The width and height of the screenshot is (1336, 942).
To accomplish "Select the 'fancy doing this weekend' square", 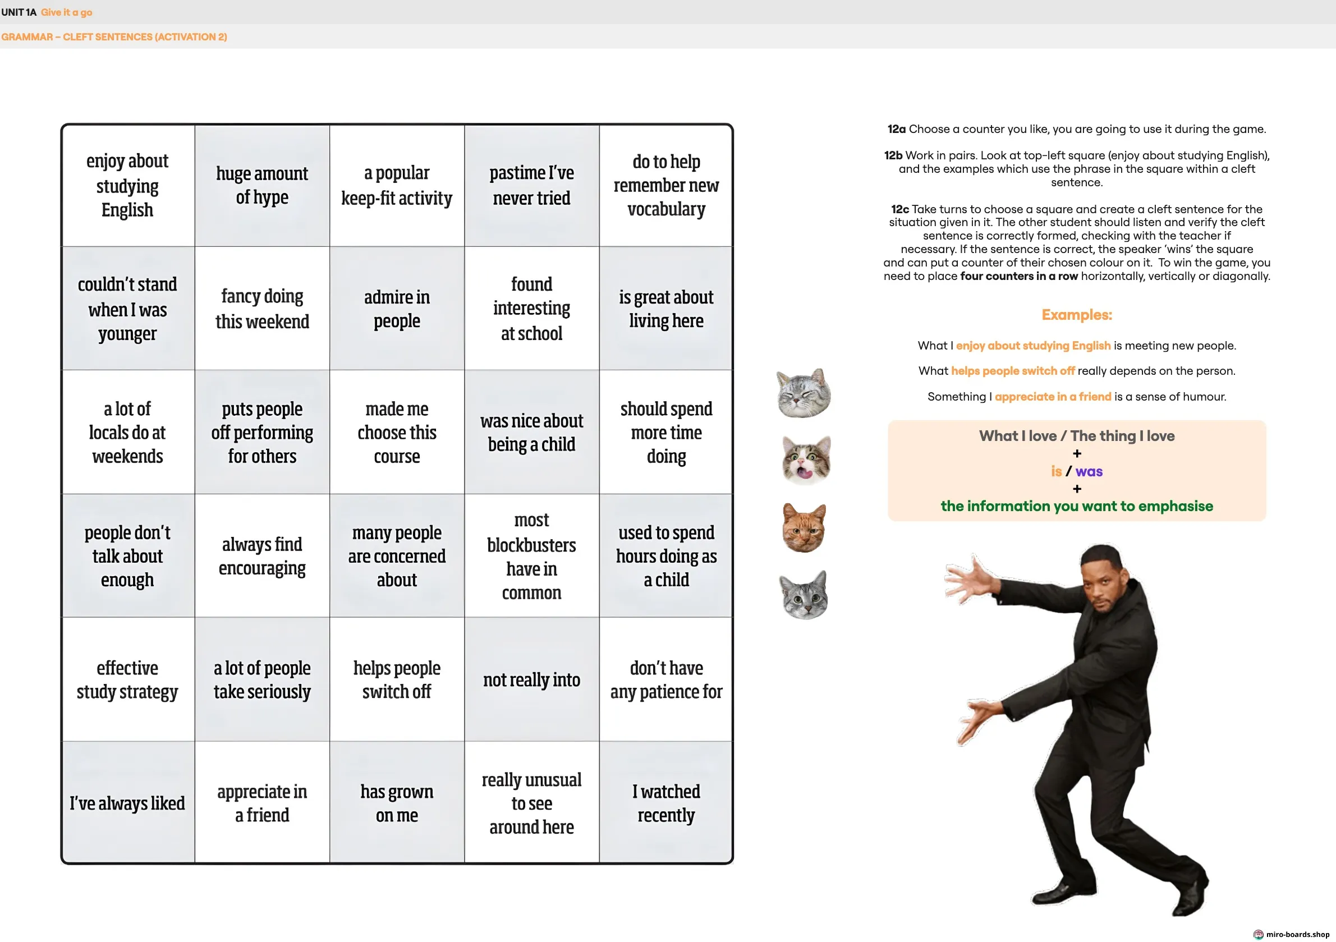I will [x=262, y=309].
